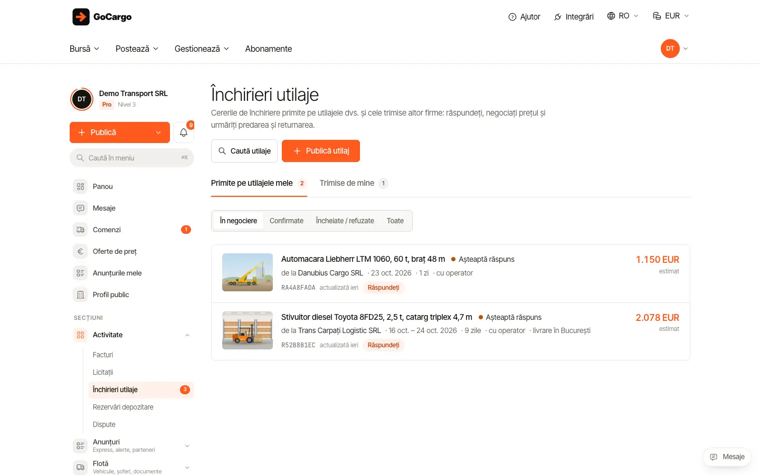Switch to Trimise de mine tab
Viewport: 760px width, 475px height.
click(354, 183)
